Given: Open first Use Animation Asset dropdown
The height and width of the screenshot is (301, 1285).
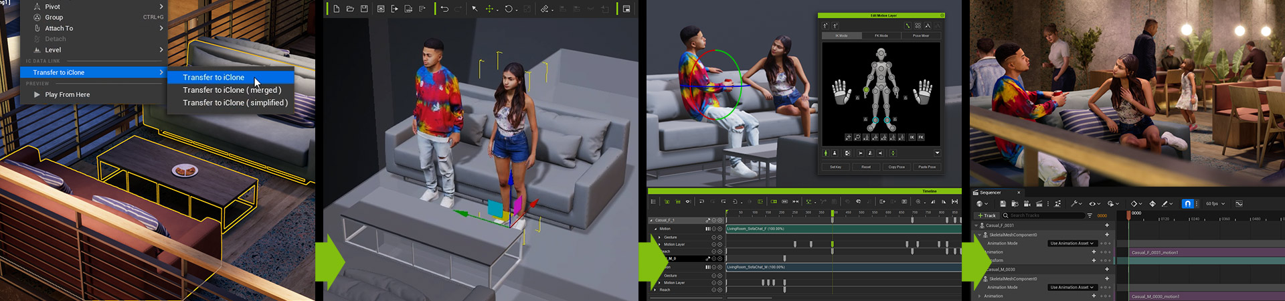Looking at the screenshot, I should click(x=1072, y=243).
